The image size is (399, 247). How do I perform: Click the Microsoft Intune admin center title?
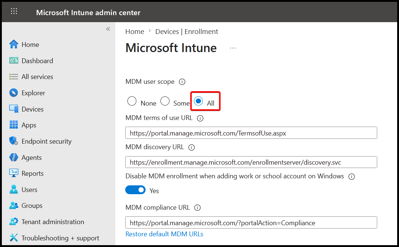[x=88, y=13]
